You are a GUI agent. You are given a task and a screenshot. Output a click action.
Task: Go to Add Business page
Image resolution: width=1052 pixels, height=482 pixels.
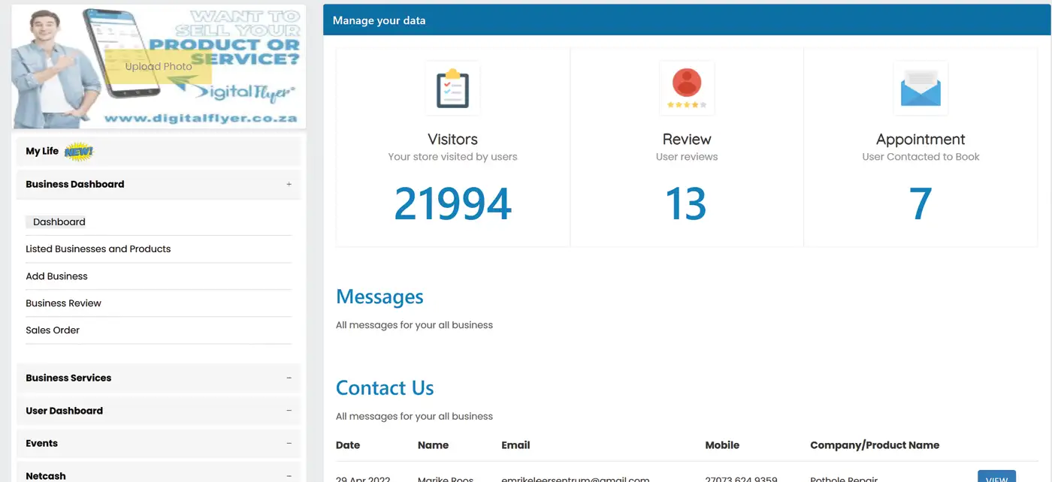(56, 276)
